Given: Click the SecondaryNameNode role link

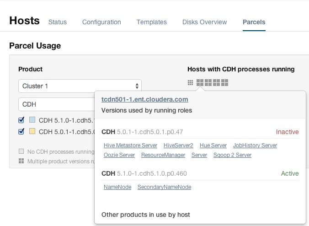Looking at the screenshot, I should tap(164, 187).
